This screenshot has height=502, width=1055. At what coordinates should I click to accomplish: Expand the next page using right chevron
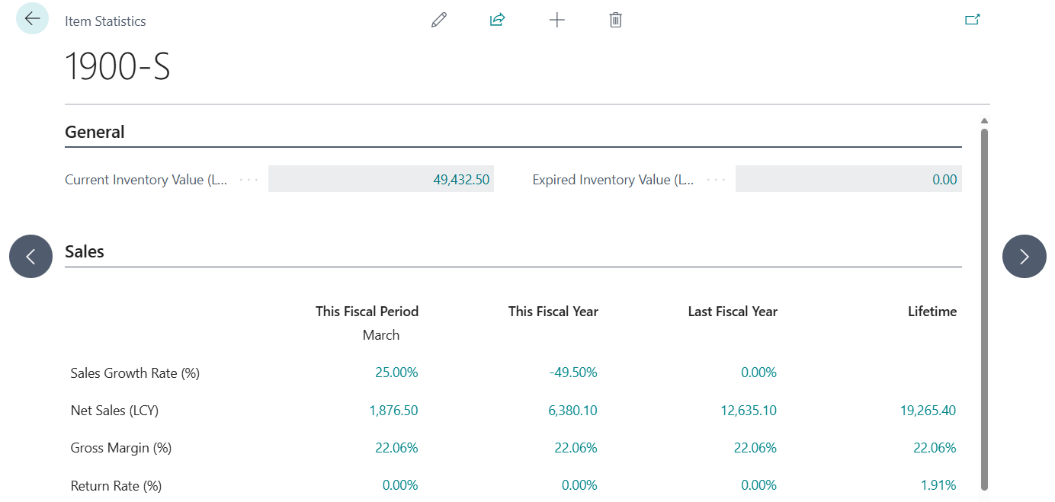coord(1024,256)
